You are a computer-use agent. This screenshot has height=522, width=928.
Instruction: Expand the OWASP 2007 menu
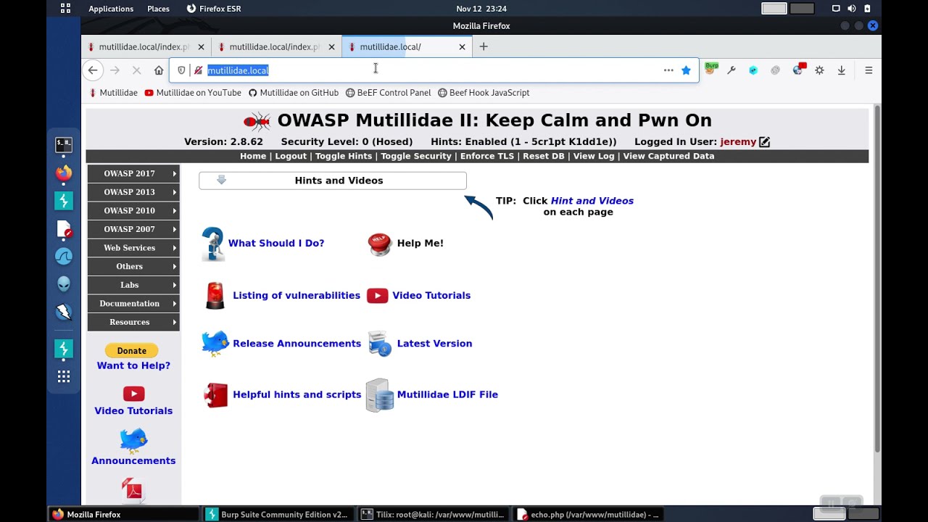[x=133, y=229]
